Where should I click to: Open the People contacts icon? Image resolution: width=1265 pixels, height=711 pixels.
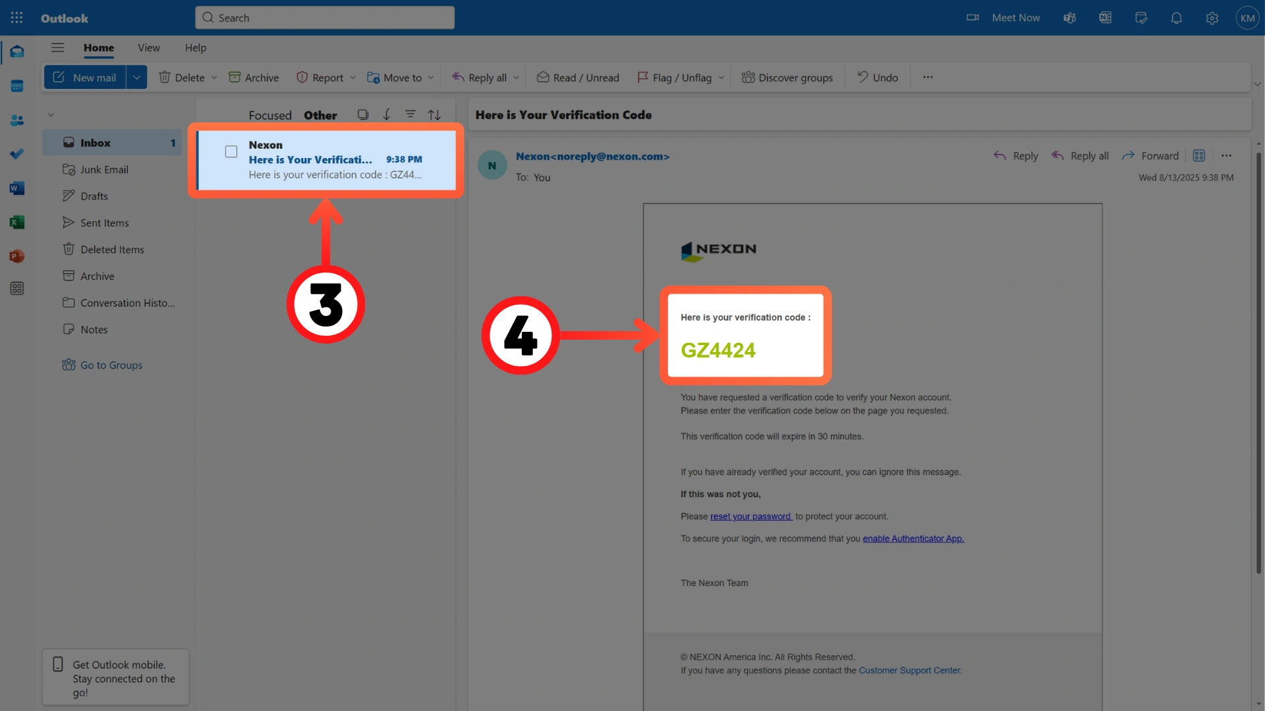[17, 120]
